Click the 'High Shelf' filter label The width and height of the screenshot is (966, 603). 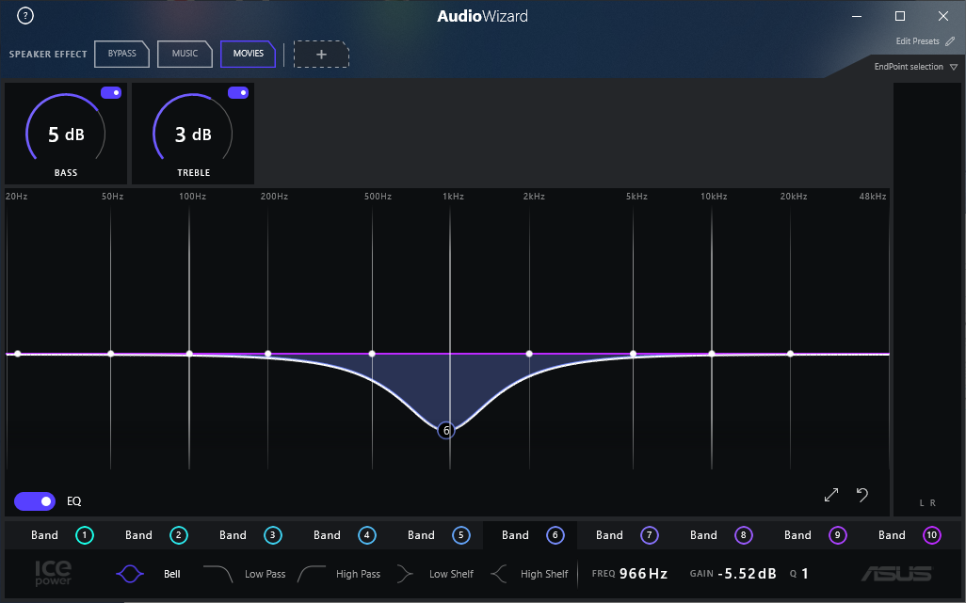click(544, 574)
